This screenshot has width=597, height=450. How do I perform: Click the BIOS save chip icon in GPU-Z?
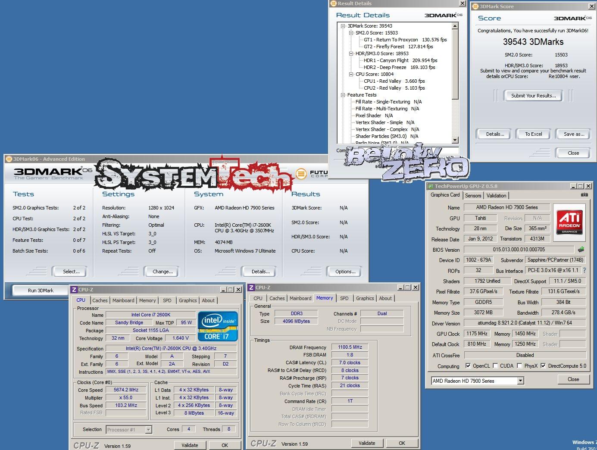(x=581, y=249)
